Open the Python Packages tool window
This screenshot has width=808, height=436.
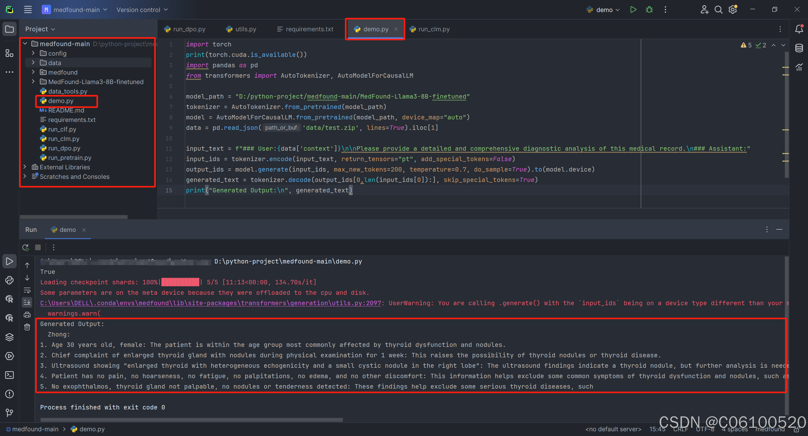(9, 337)
